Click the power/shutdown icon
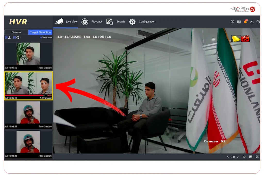The height and width of the screenshot is (176, 264). 258,22
